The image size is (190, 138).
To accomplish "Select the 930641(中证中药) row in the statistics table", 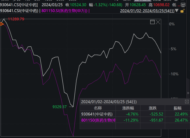I will pyautogui.click(x=97, y=114).
